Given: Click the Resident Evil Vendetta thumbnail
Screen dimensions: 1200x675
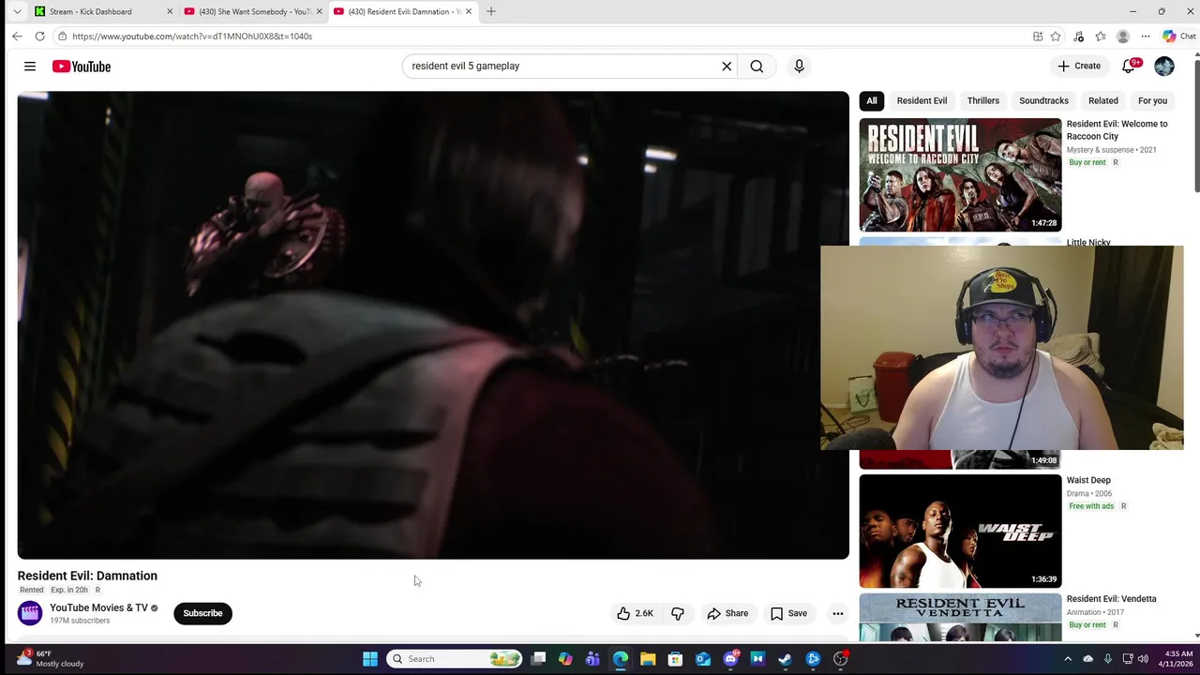Looking at the screenshot, I should (960, 617).
